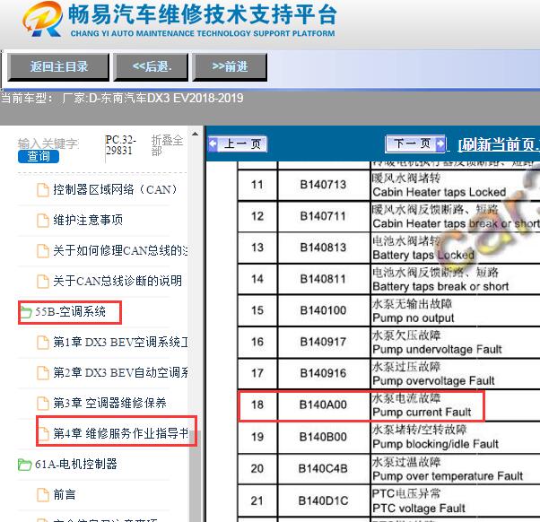
Task: Click page icon beside 前言
Action: click(43, 495)
